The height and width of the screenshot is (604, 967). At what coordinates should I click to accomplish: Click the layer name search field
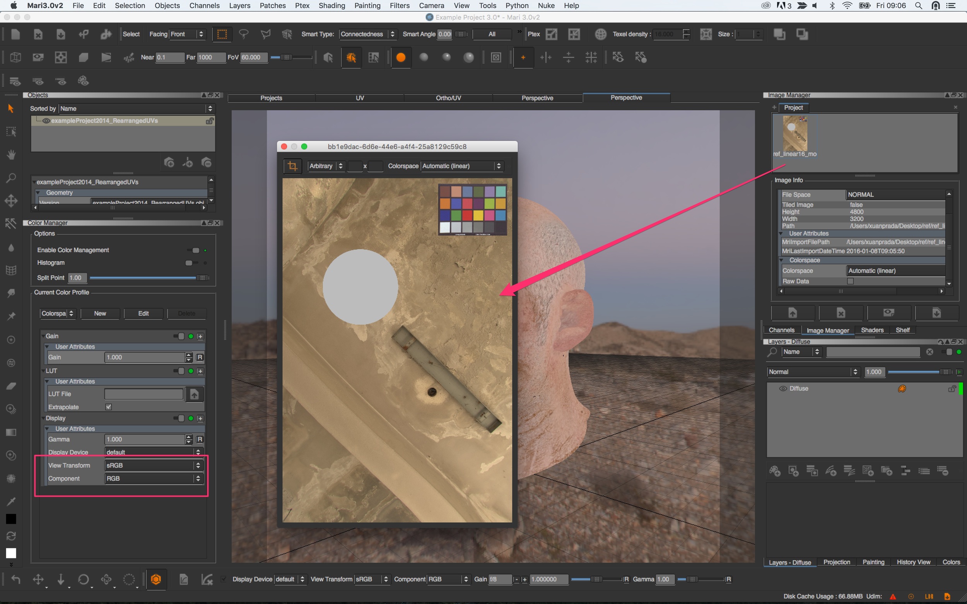coord(873,352)
